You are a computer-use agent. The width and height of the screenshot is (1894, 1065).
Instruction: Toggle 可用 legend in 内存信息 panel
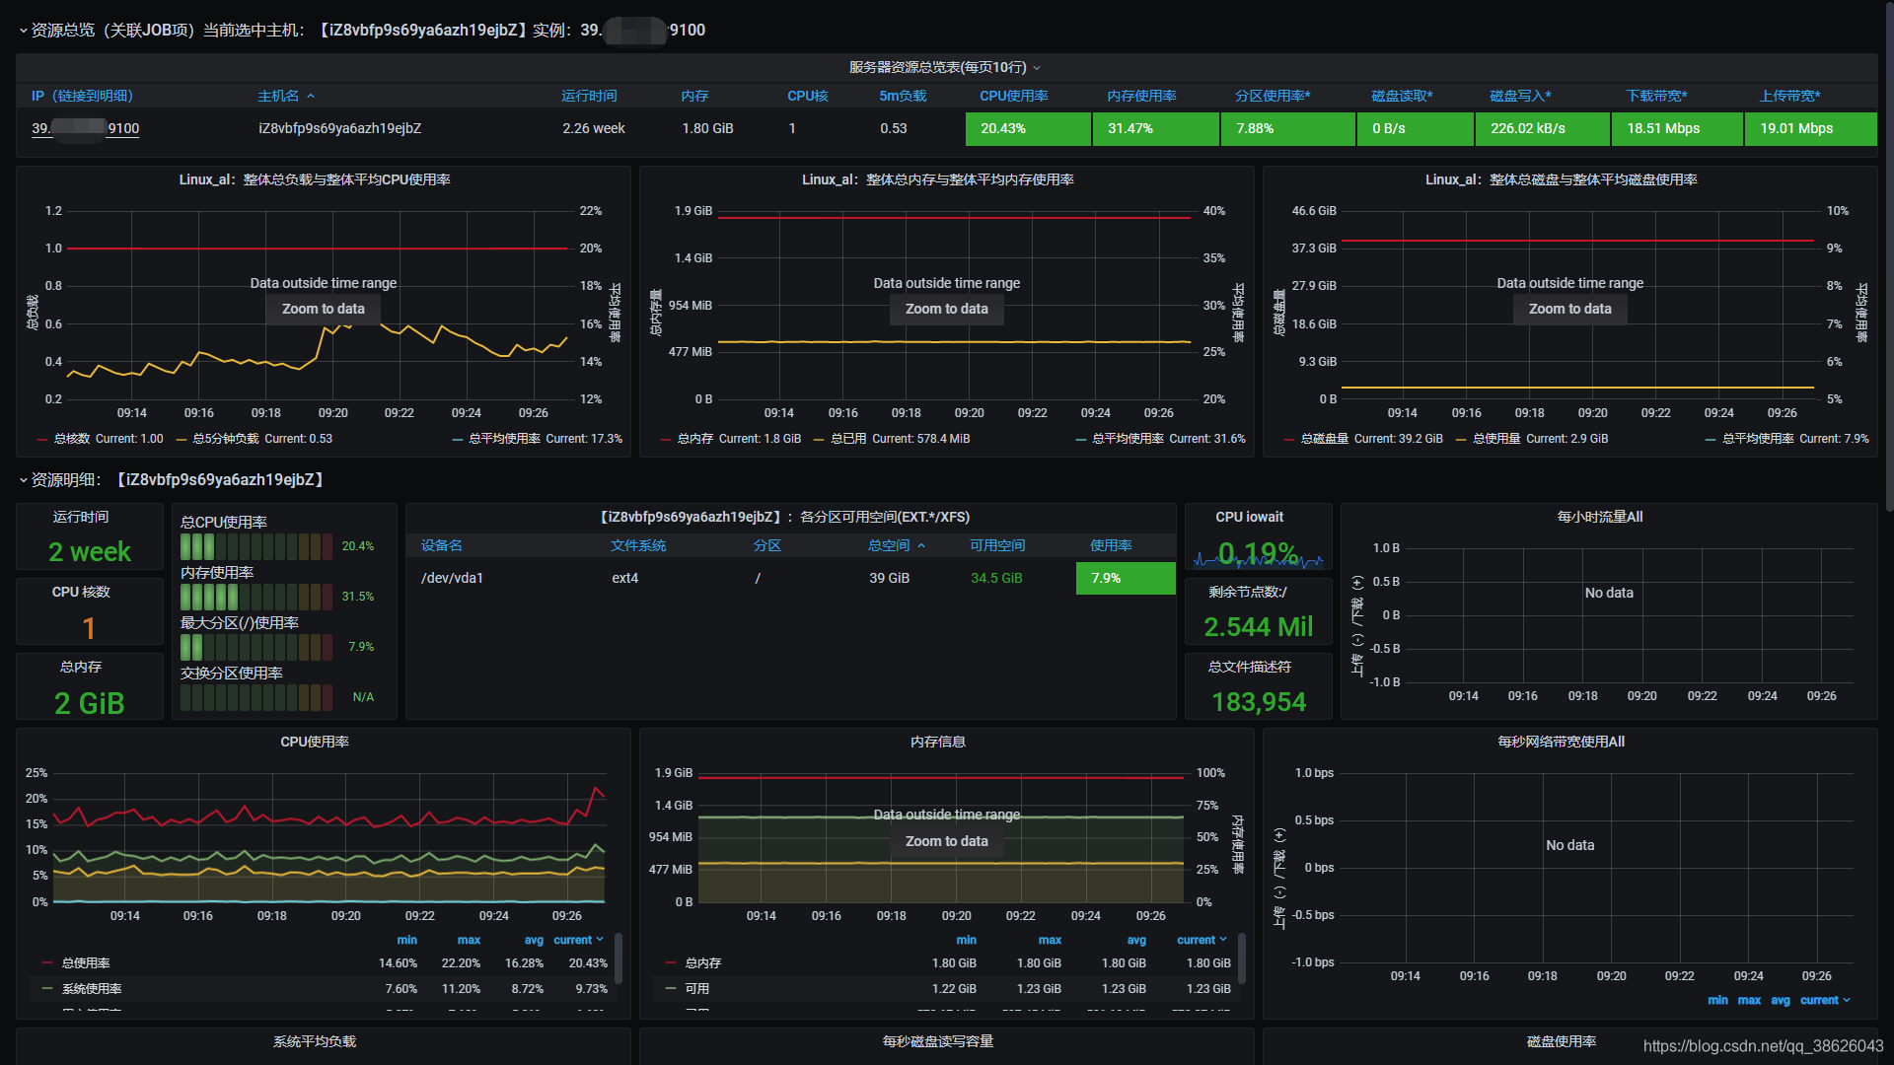click(696, 989)
